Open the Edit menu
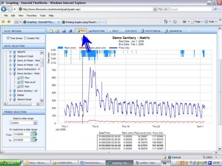Image resolution: width=222 pixels, height=166 pixels. (x=13, y=16)
